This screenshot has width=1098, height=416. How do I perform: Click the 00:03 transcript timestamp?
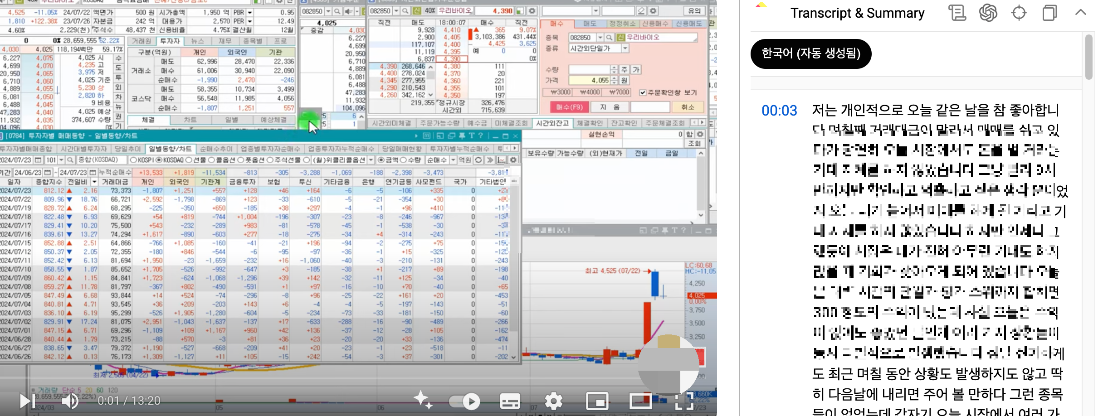click(x=780, y=110)
